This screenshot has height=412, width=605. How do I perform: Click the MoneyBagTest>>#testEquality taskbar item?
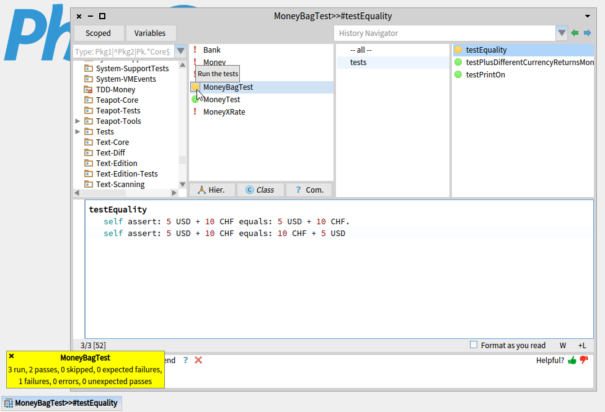[62, 403]
